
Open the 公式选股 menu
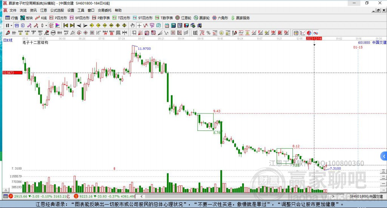pyautogui.click(x=57, y=10)
